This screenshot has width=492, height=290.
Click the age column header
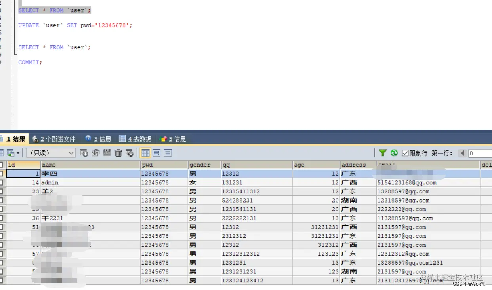pos(316,165)
